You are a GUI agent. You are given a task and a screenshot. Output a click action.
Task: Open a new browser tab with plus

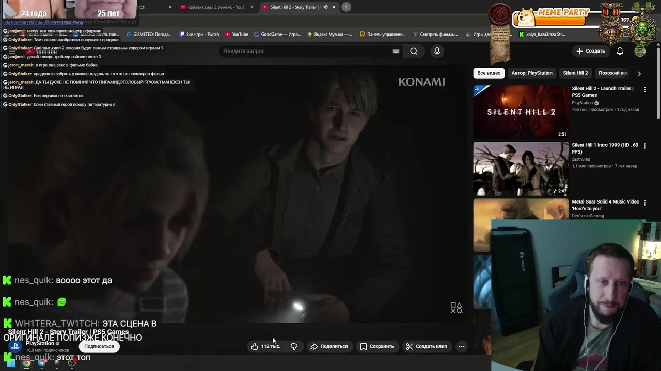coord(346,7)
